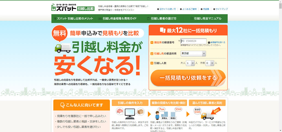The width and height of the screenshot is (282, 132).
Task: Open 用語集 link
Action: pos(206,9)
